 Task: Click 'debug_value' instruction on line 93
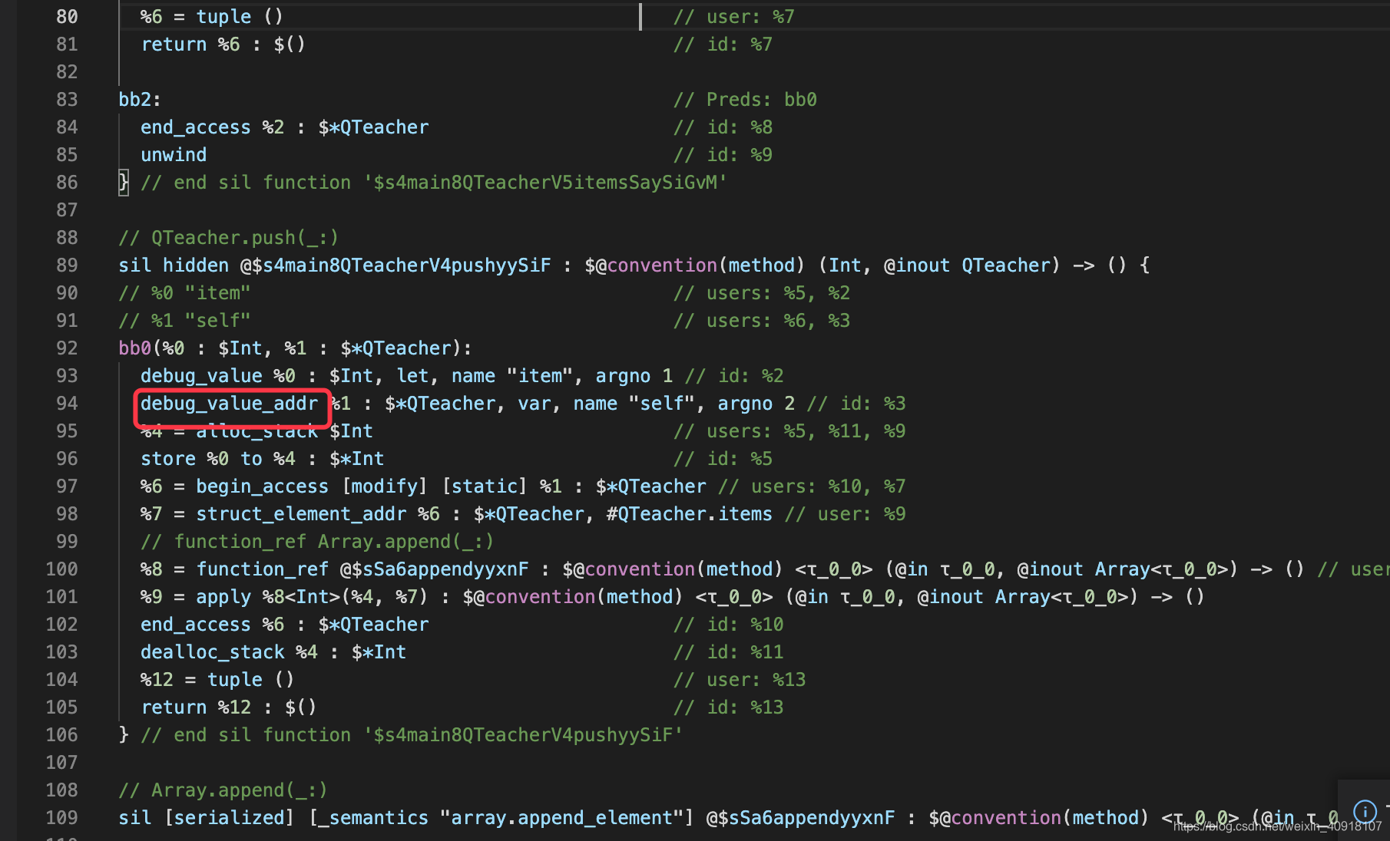(x=201, y=376)
